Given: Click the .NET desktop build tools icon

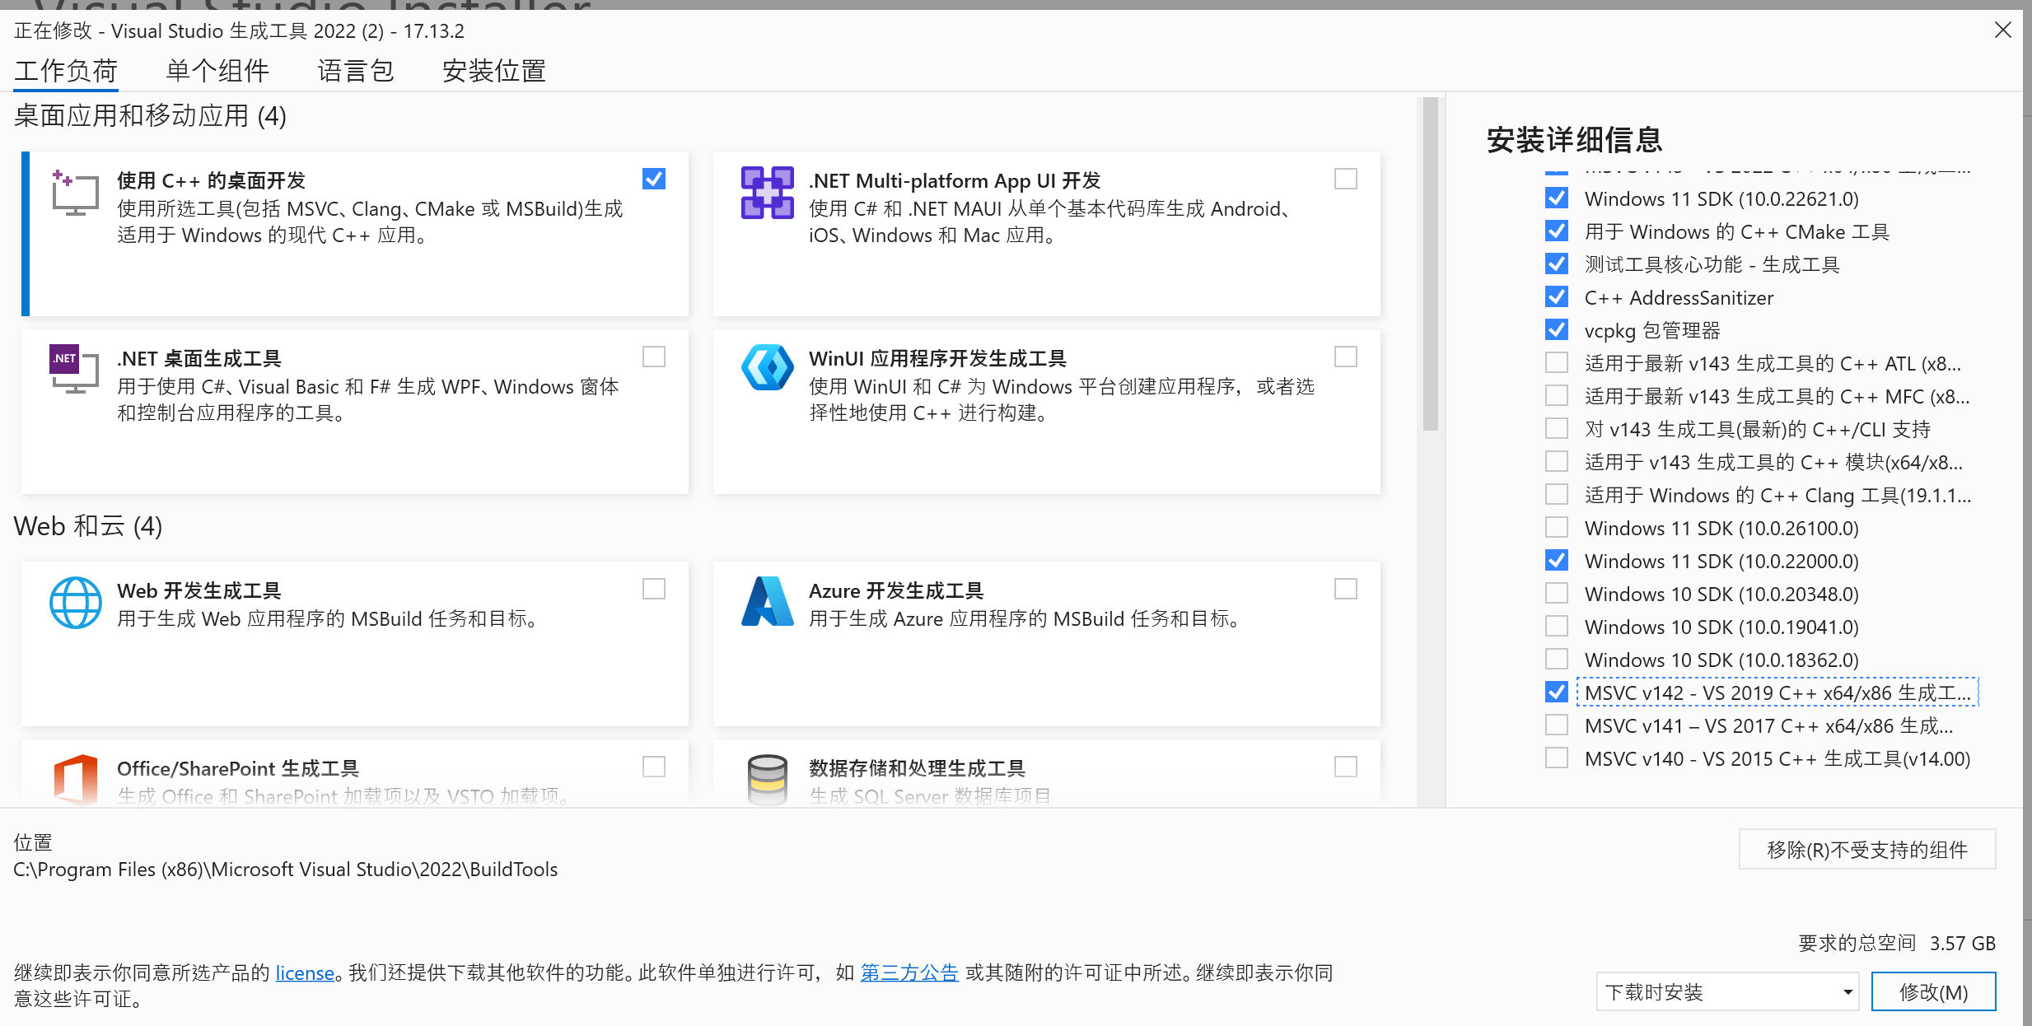Looking at the screenshot, I should (x=74, y=370).
